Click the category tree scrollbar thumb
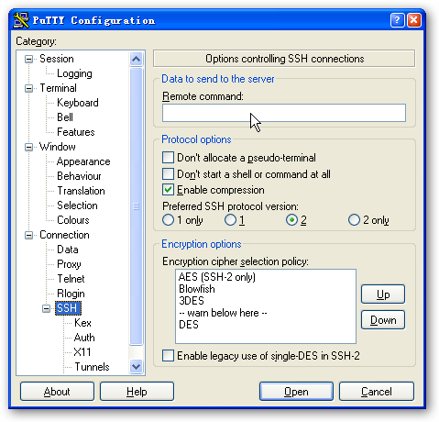This screenshot has height=422, width=439. [x=136, y=206]
